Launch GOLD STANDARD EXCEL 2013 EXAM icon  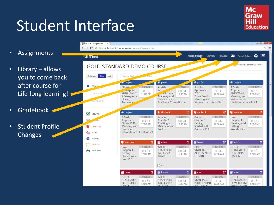coord(152,172)
